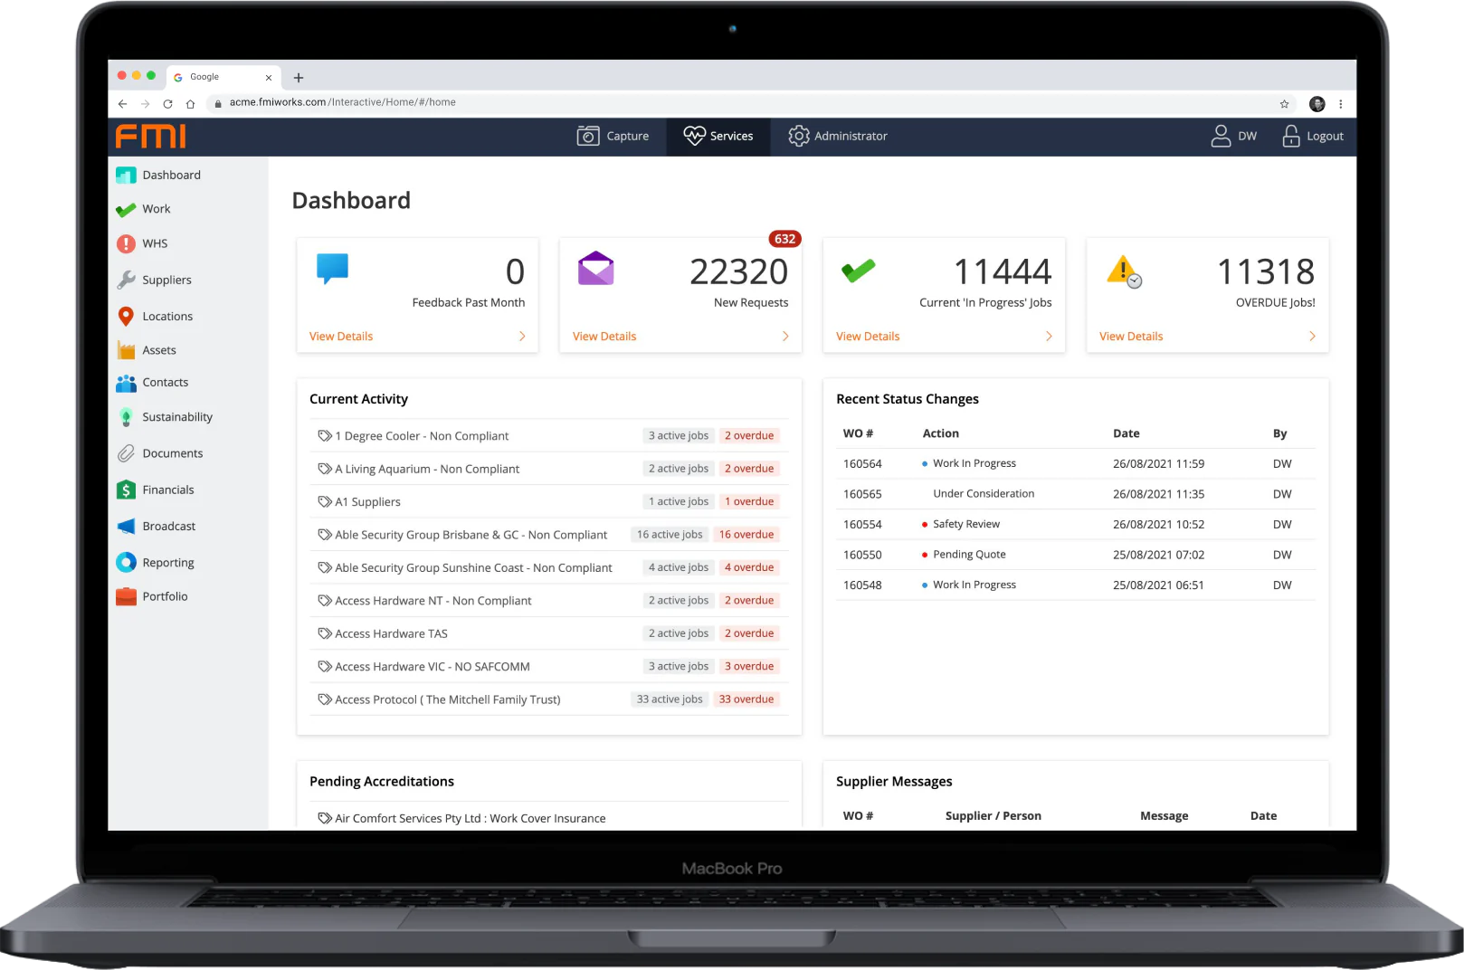This screenshot has width=1464, height=970.
Task: Click the OVERDUE Jobs warning icon
Action: [x=1124, y=271]
